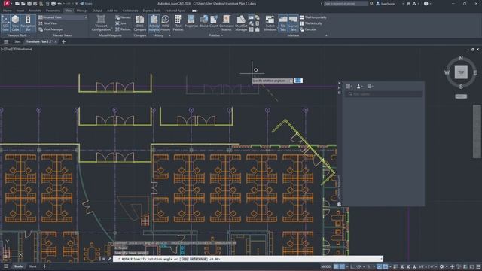This screenshot has width=482, height=271.
Task: Open command line customize wrench icon
Action: (x=109, y=259)
